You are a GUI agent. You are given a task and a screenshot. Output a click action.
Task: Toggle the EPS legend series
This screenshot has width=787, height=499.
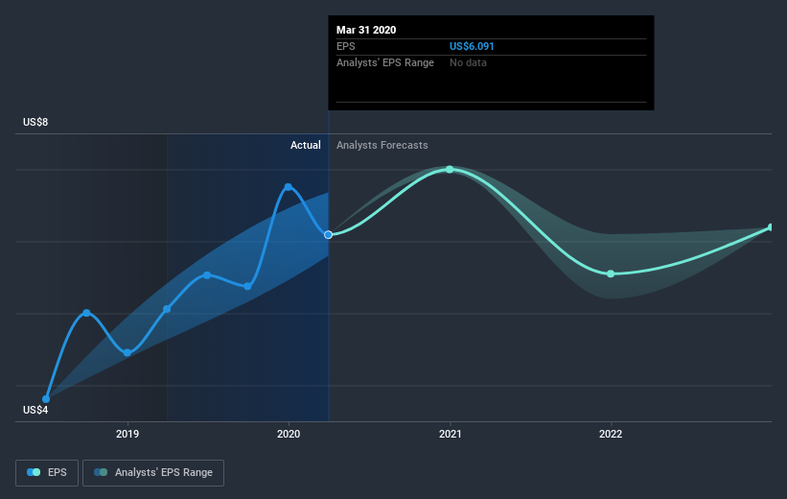pos(47,472)
